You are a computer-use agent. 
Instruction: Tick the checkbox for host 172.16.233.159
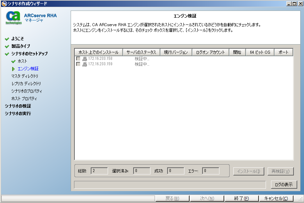[x=78, y=64]
